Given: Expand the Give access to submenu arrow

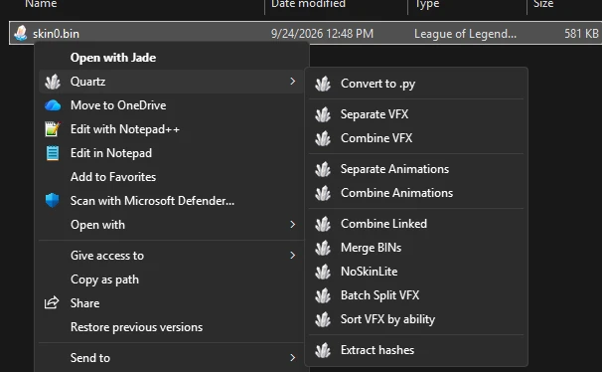Looking at the screenshot, I should pyautogui.click(x=292, y=256).
